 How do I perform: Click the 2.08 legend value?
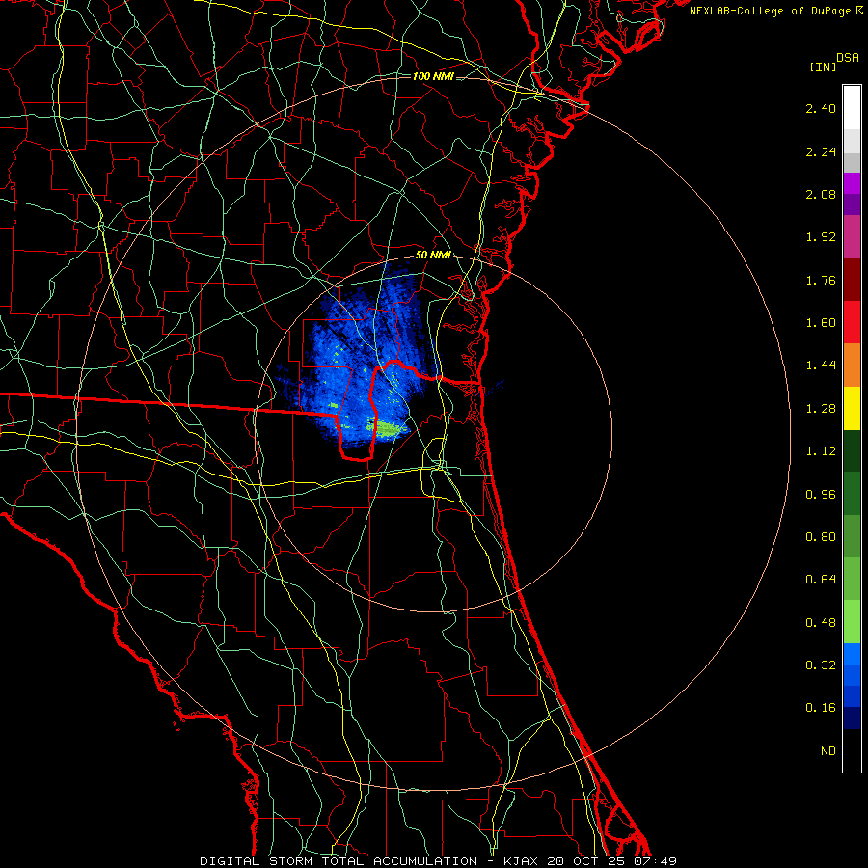click(821, 194)
